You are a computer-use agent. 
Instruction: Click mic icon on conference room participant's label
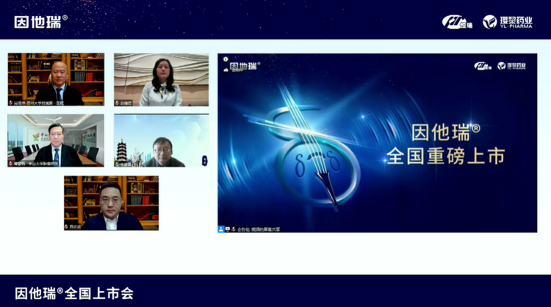pyautogui.click(x=11, y=163)
